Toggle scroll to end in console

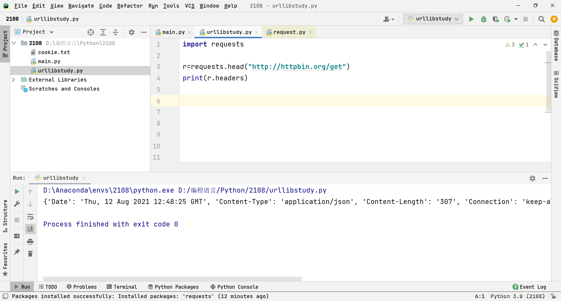pos(30,229)
